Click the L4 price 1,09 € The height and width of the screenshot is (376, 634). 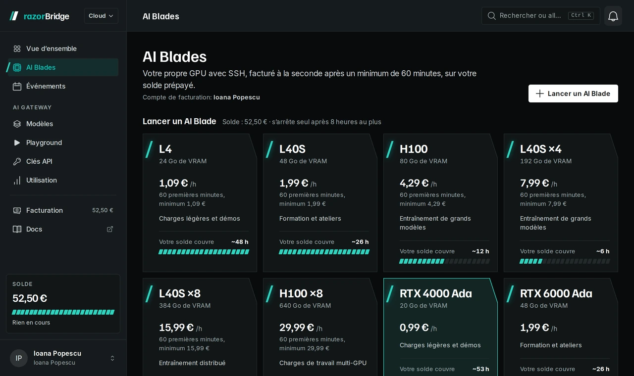(x=173, y=183)
